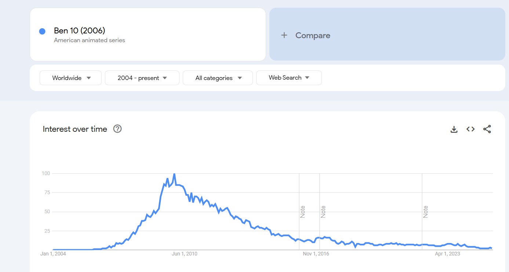This screenshot has width=509, height=272.
Task: Download the Interest over time CSV
Action: [454, 129]
